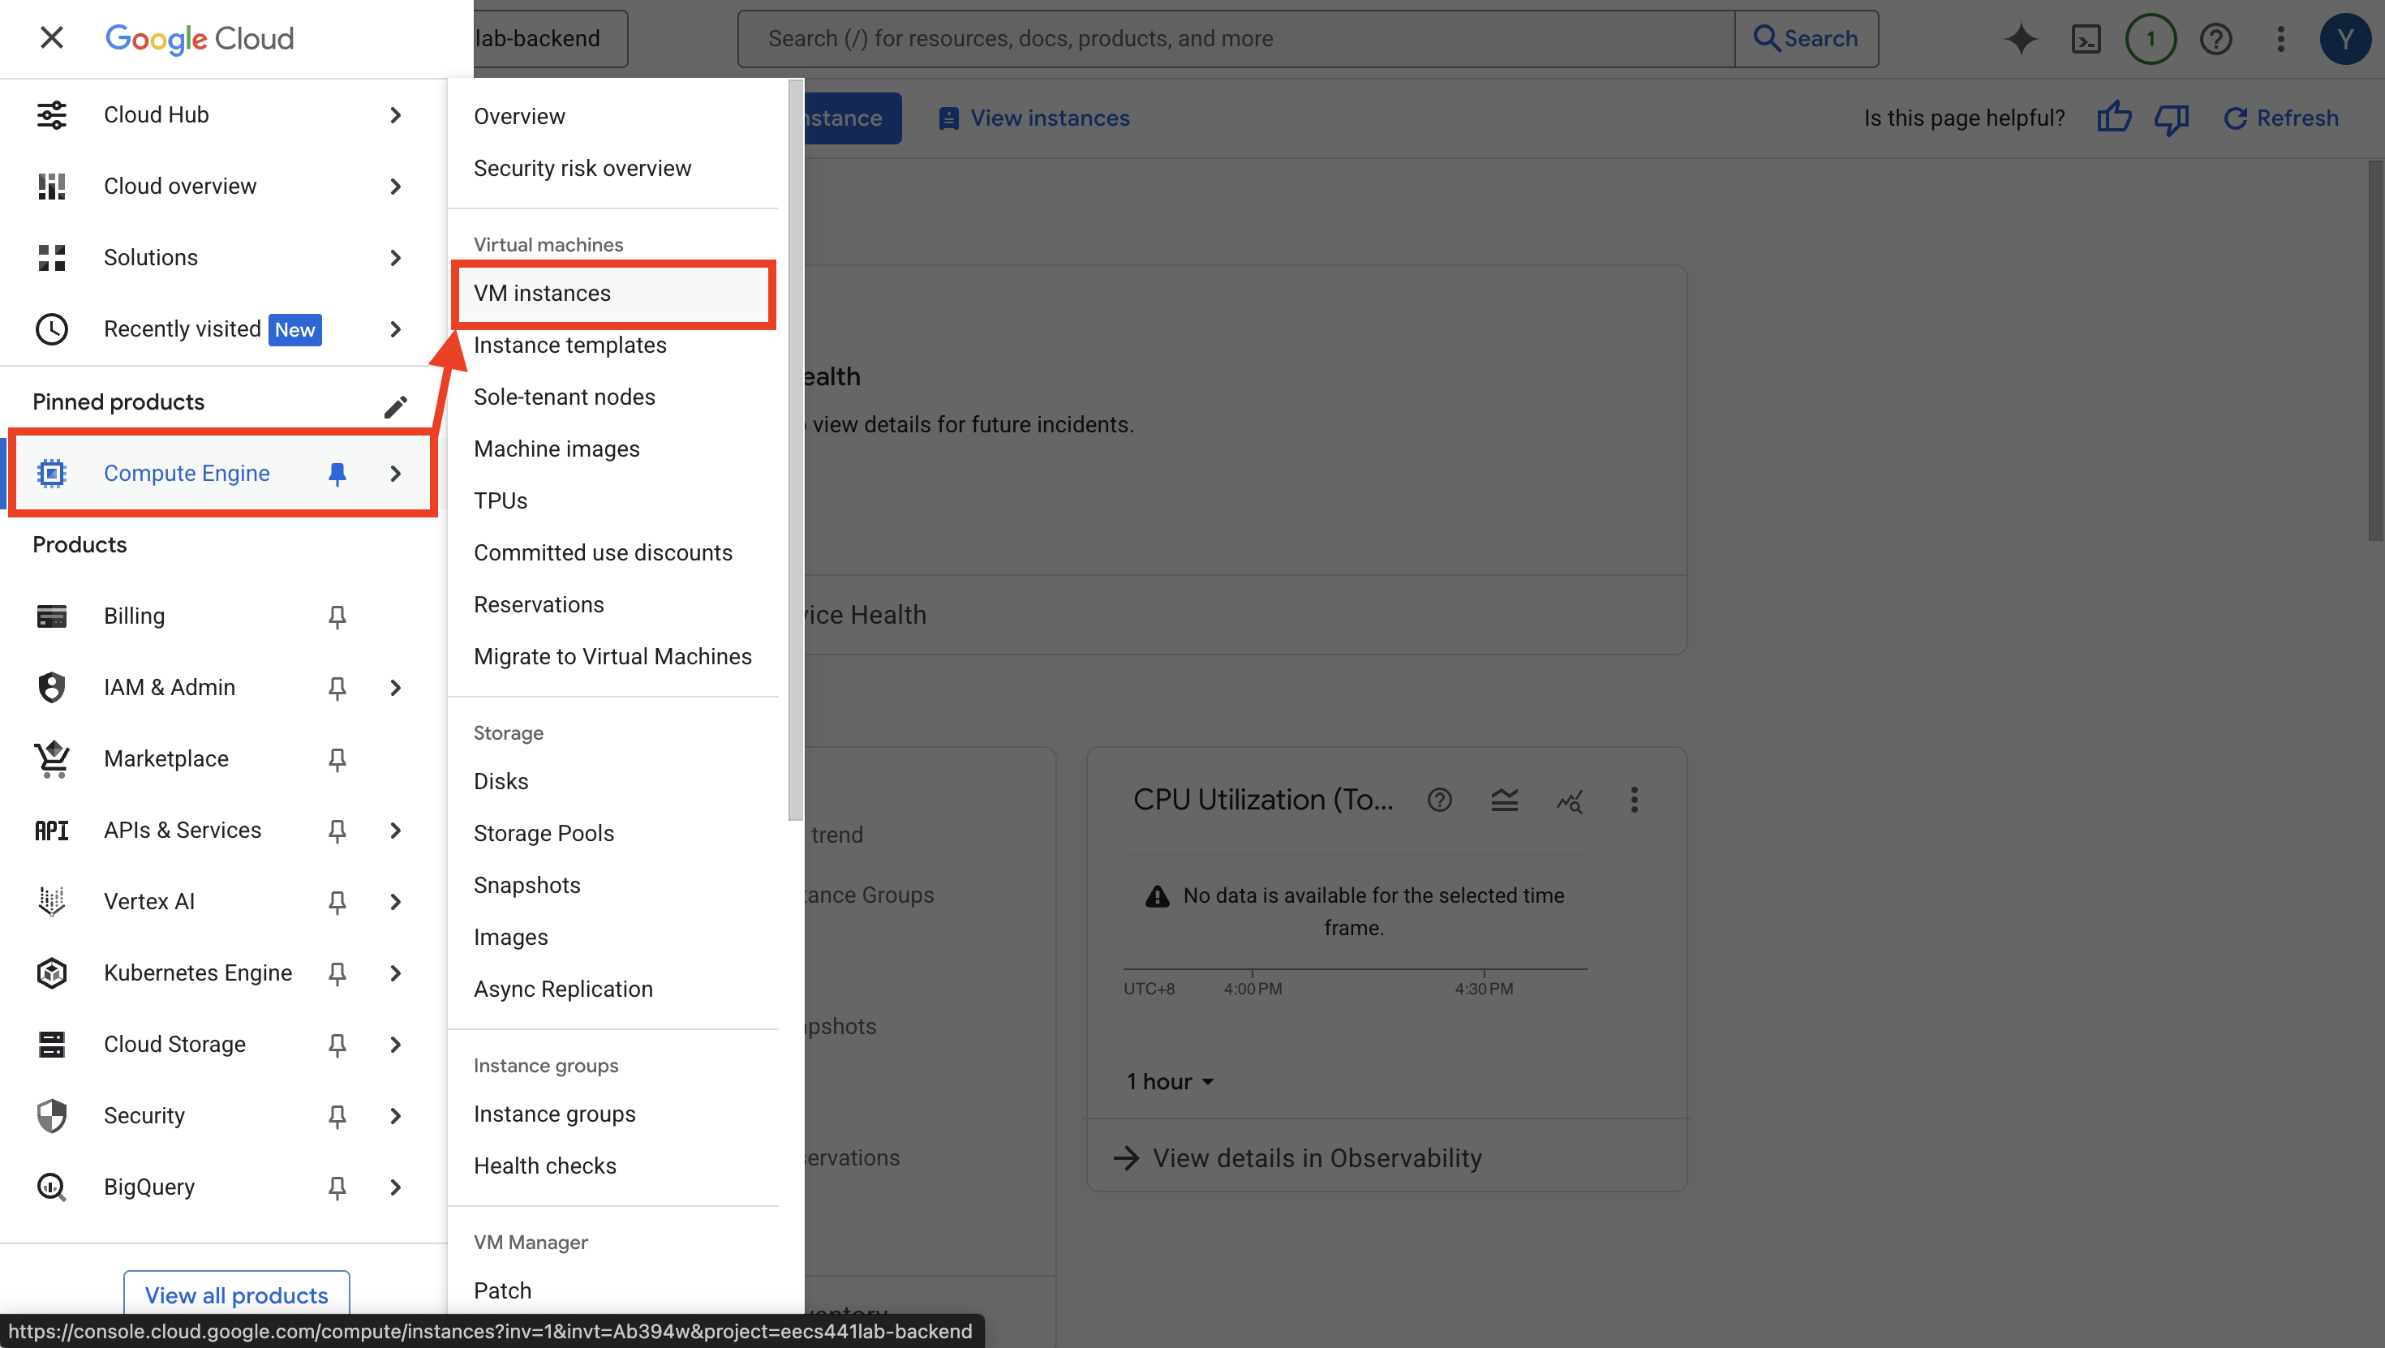This screenshot has height=1348, width=2385.
Task: Click the help question mark icon
Action: click(x=2215, y=39)
